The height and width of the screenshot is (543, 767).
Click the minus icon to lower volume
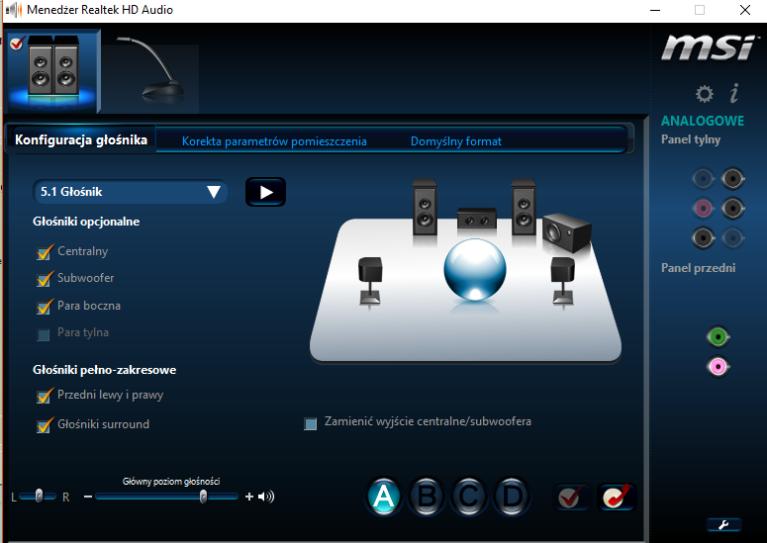(88, 497)
